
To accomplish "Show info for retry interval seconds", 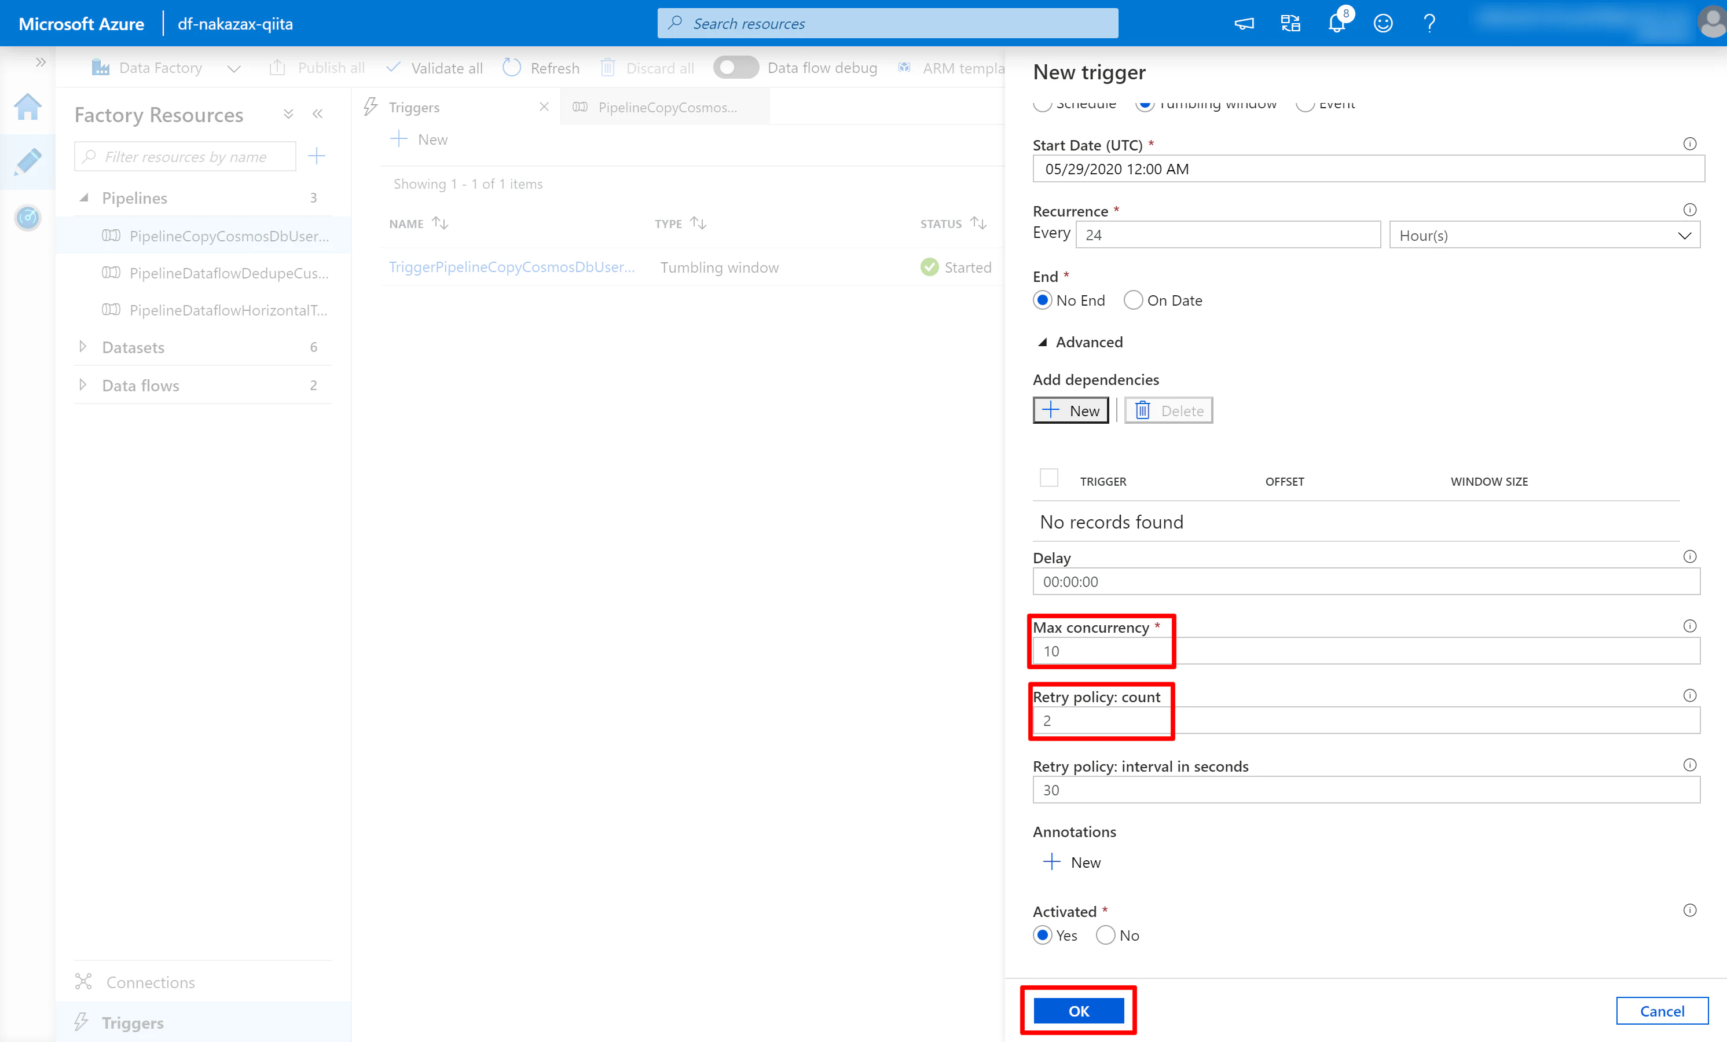I will [x=1690, y=765].
